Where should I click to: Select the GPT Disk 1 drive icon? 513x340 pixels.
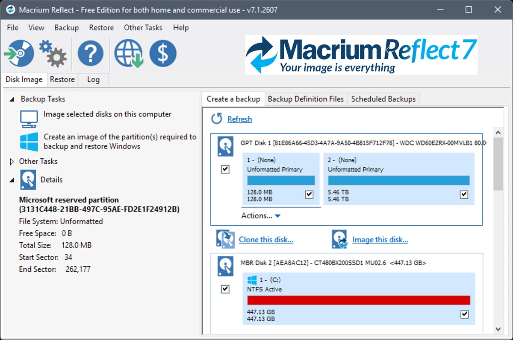[x=225, y=147]
